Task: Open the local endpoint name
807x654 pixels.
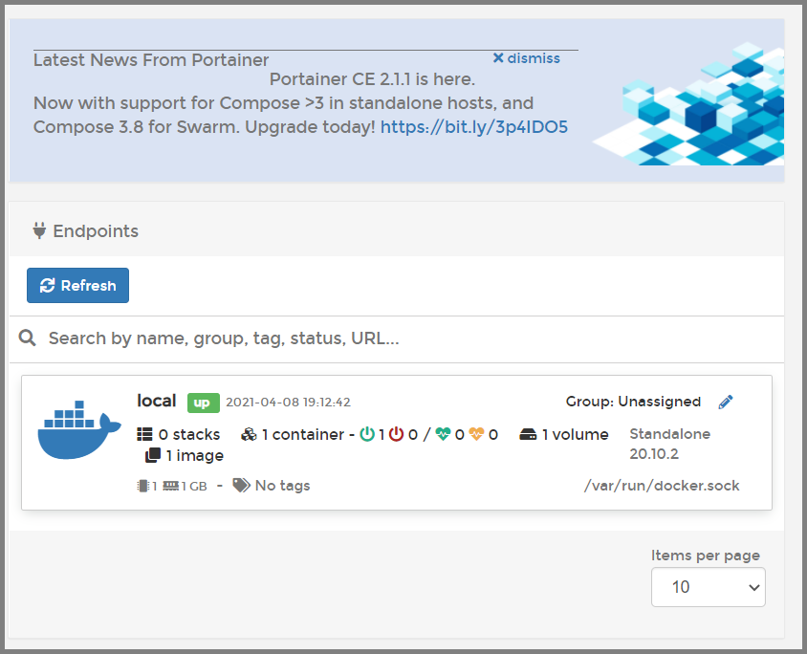Action: (x=157, y=401)
